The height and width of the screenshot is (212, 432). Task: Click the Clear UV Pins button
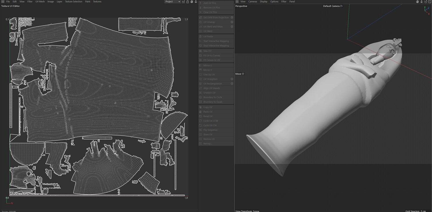(216, 12)
